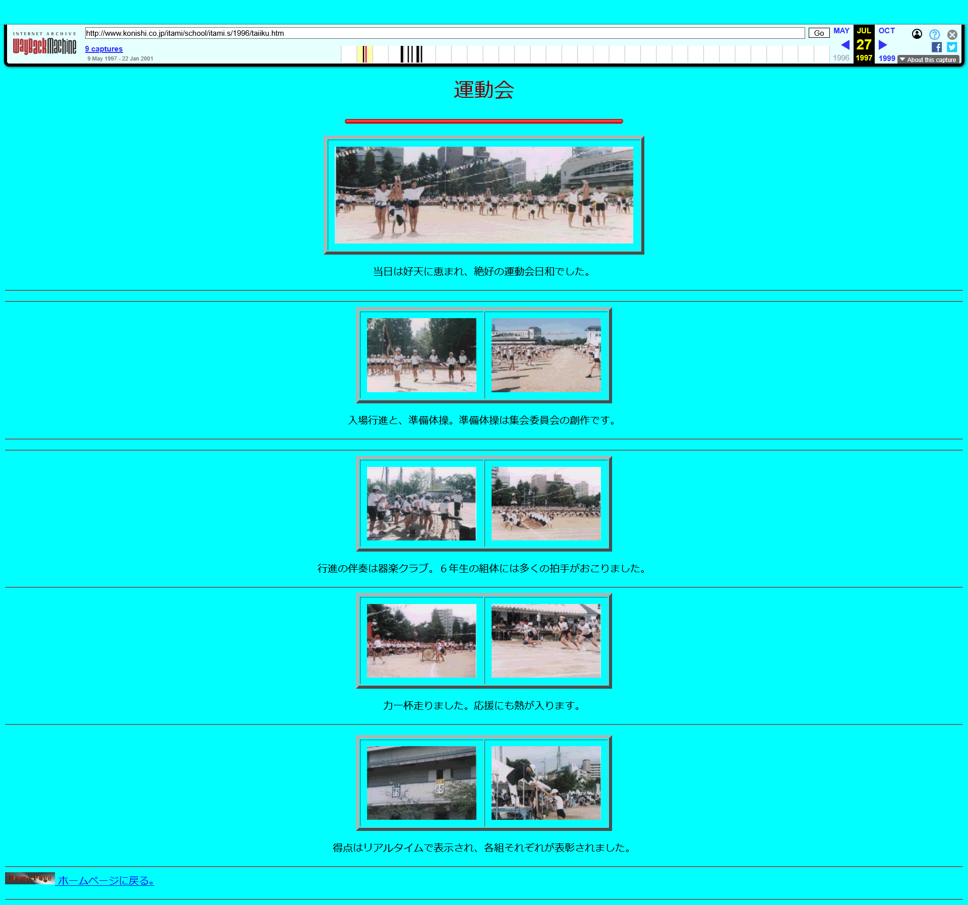The image size is (968, 905).
Task: Focus the Wayback URL input field
Action: (444, 33)
